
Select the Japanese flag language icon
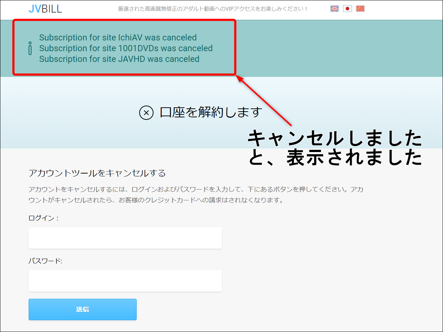pyautogui.click(x=347, y=9)
